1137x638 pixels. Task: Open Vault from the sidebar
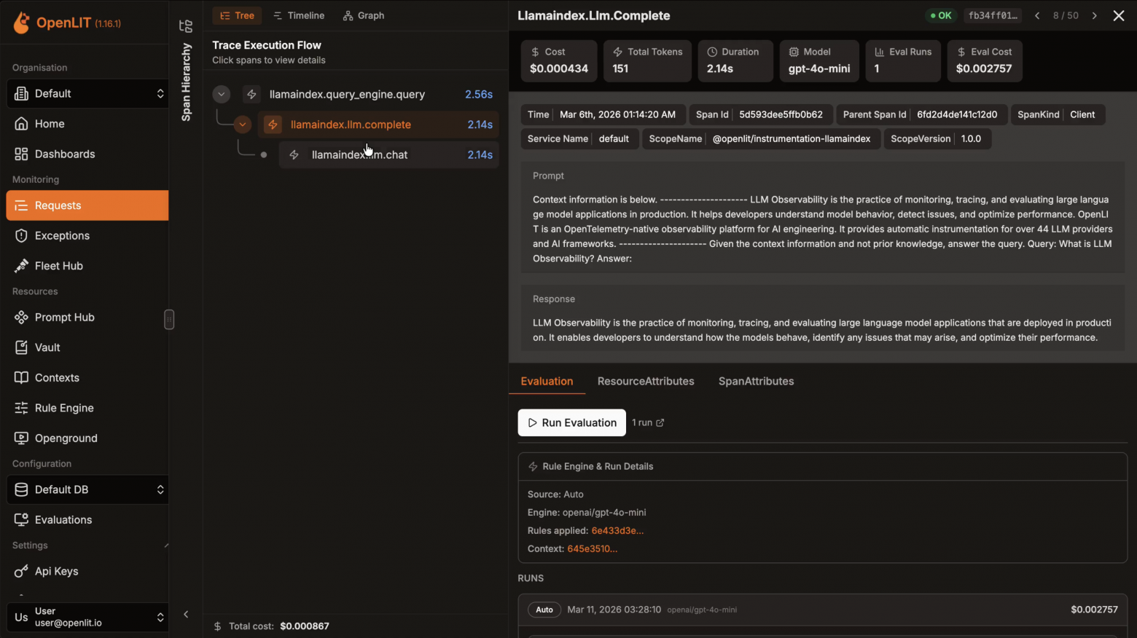[47, 347]
